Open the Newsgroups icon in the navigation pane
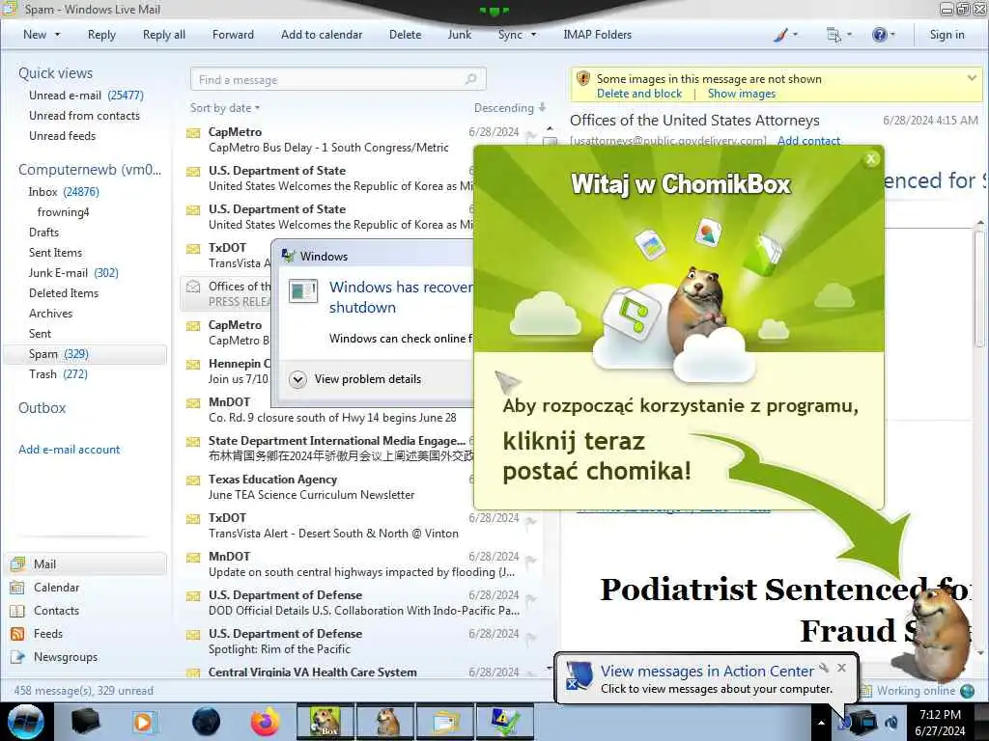 [x=17, y=657]
